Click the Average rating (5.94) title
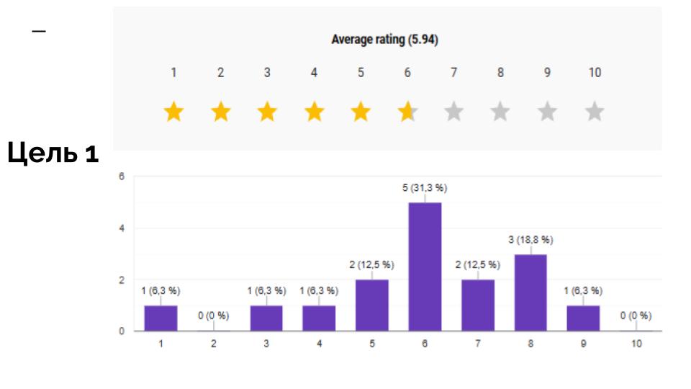 click(x=384, y=40)
